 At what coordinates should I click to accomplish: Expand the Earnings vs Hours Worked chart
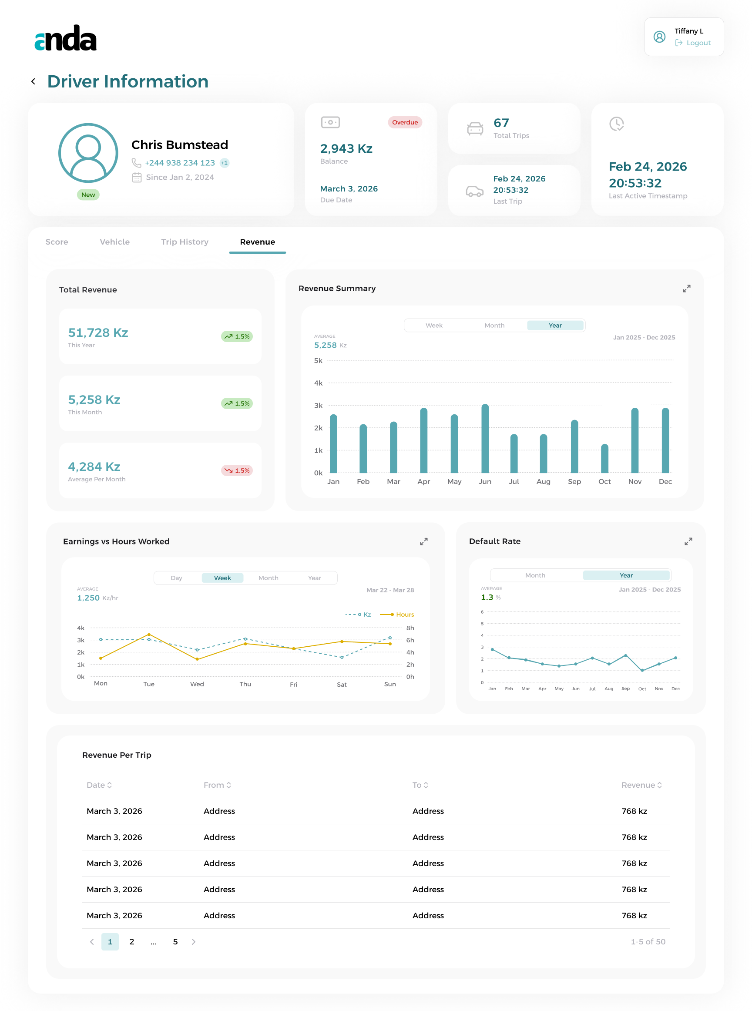[423, 541]
